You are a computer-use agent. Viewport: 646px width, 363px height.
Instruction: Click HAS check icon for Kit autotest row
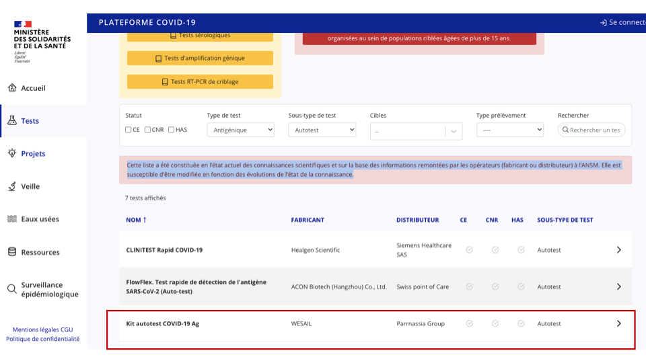click(521, 323)
